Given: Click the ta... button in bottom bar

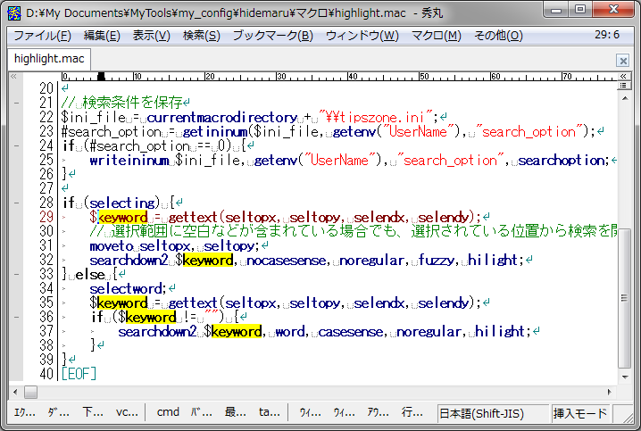Looking at the screenshot, I should pos(270,412).
